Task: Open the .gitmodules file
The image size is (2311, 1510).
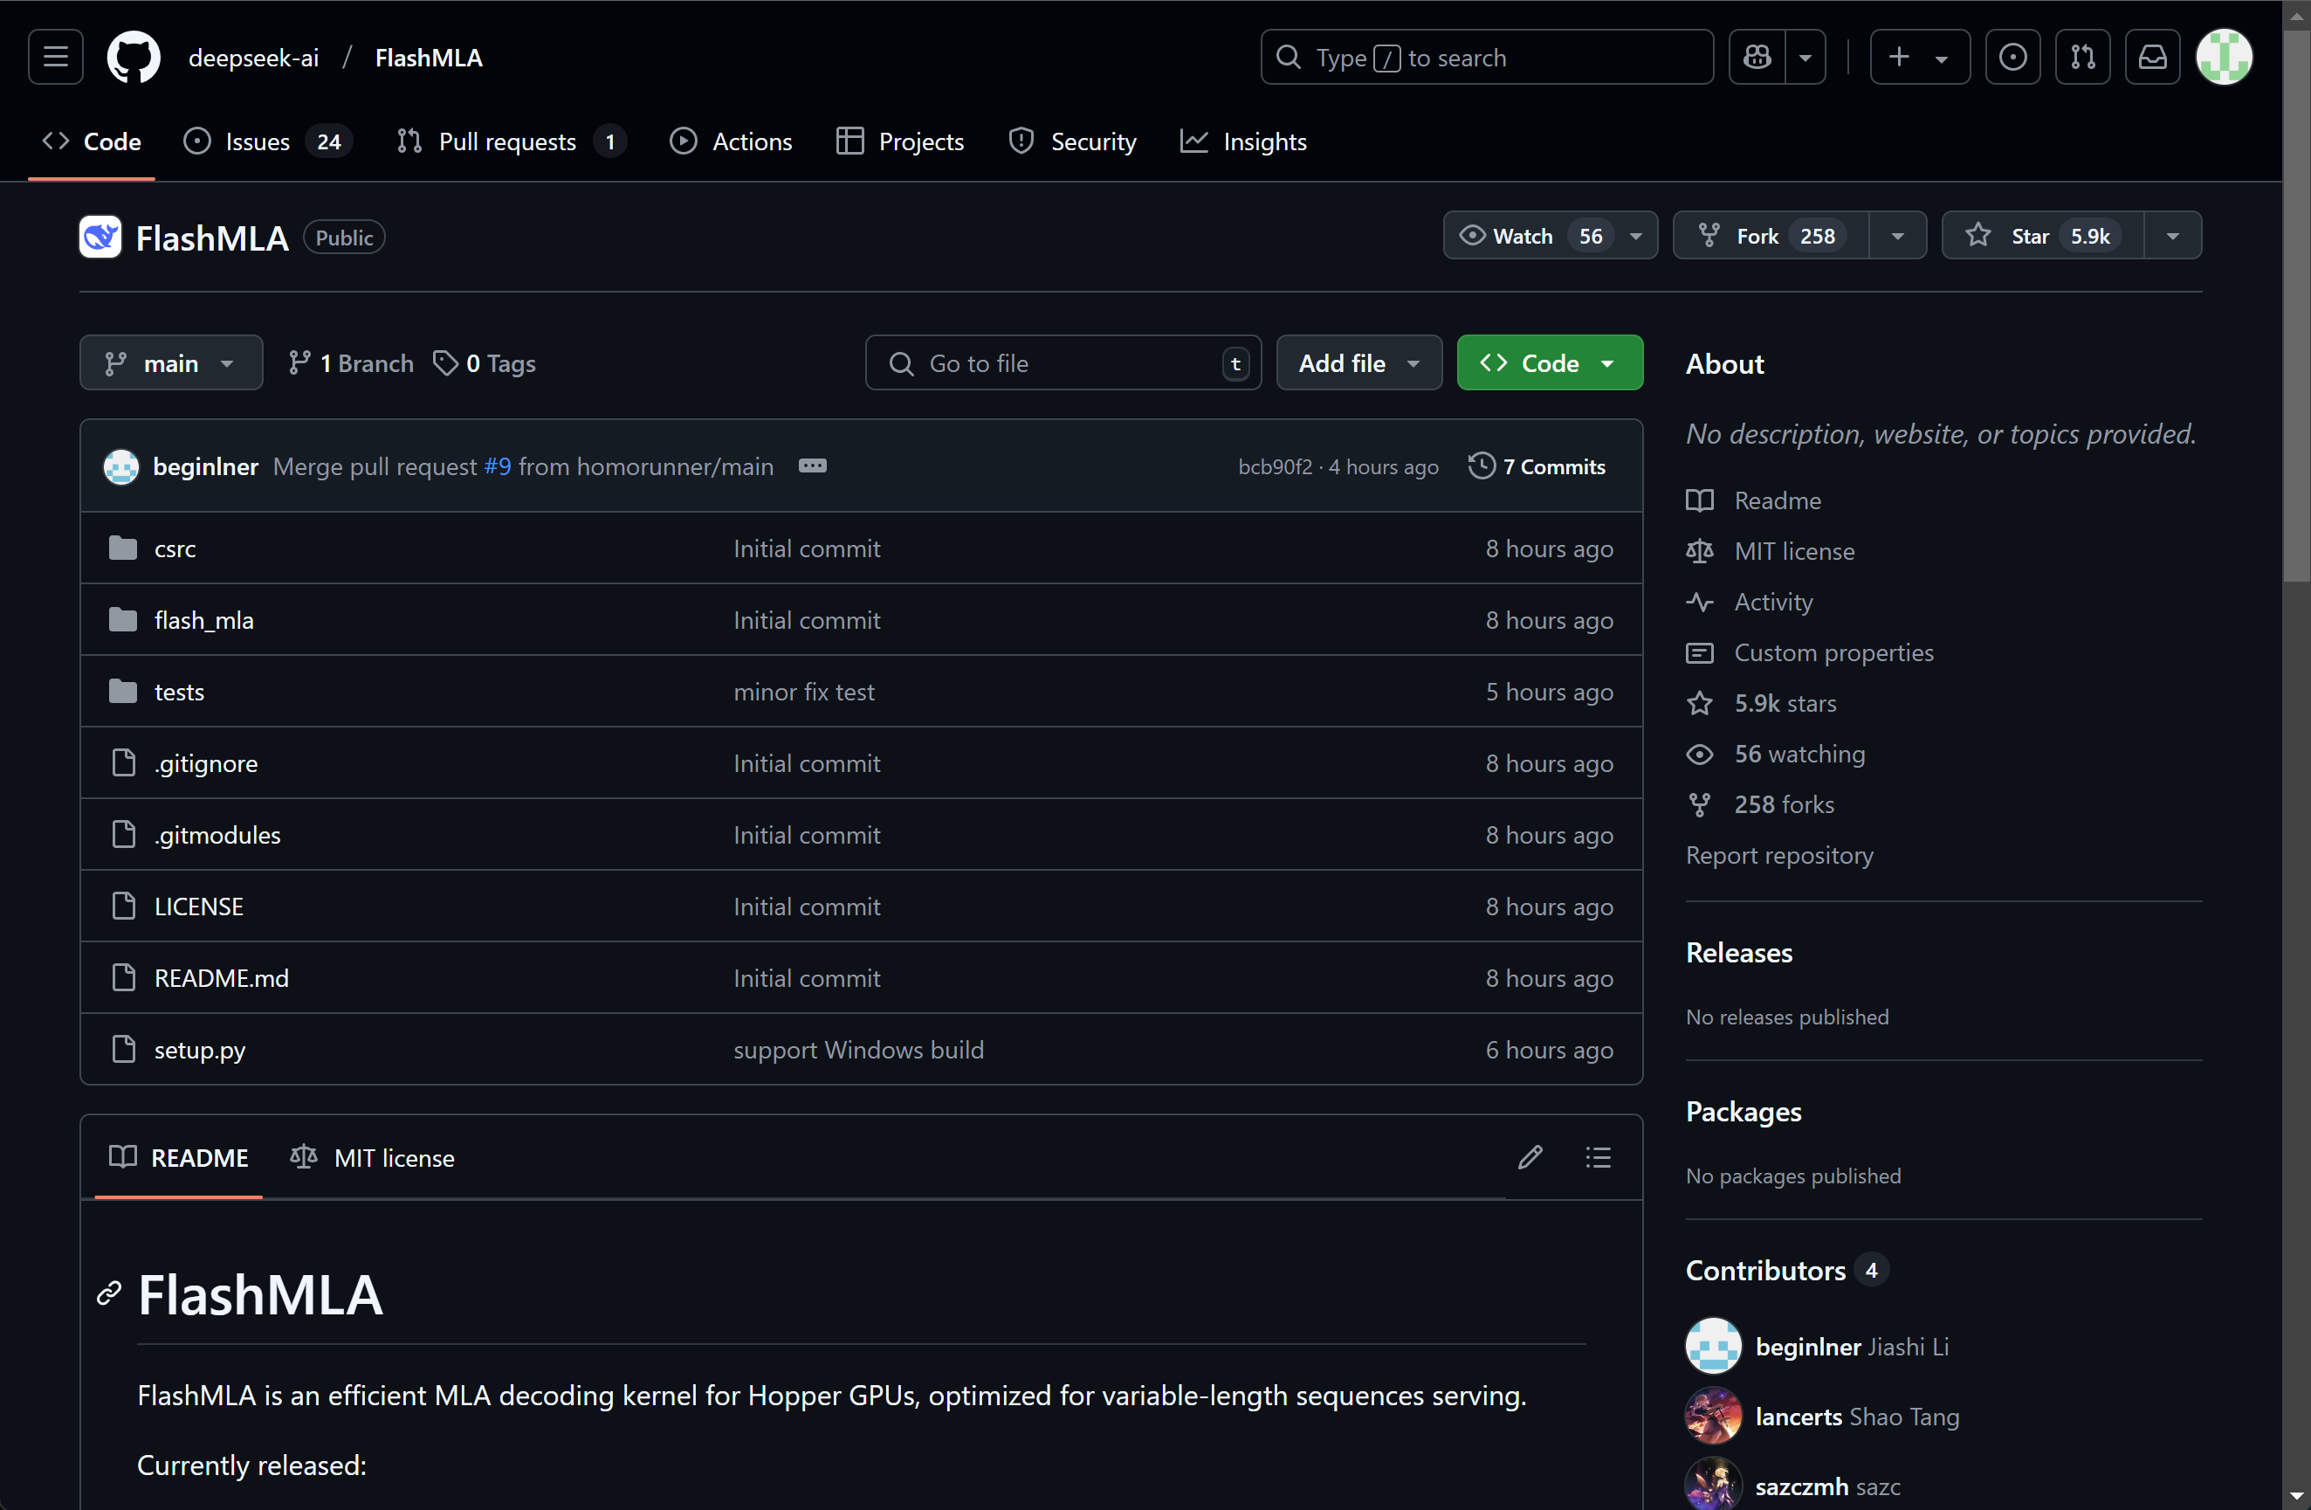Action: pyautogui.click(x=217, y=835)
